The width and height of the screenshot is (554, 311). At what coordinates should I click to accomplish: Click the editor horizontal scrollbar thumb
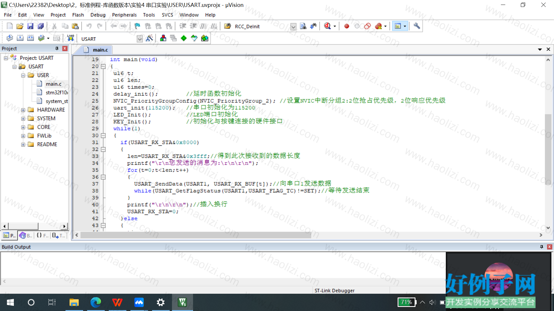[x=196, y=235]
